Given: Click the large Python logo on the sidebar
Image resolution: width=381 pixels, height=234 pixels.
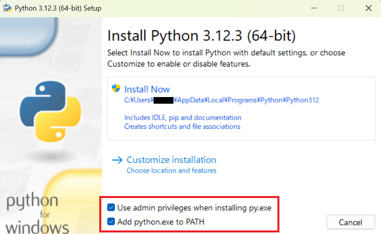Looking at the screenshot, I should point(50,112).
